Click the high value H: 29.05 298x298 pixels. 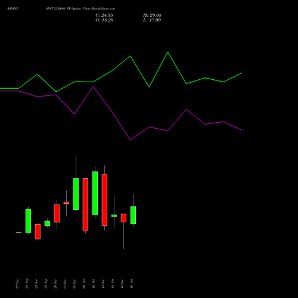pos(152,15)
